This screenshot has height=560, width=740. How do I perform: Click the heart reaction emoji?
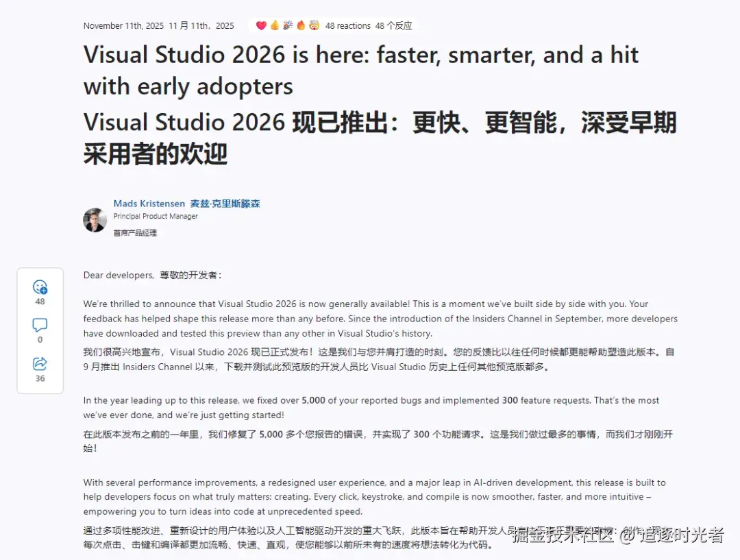click(261, 25)
